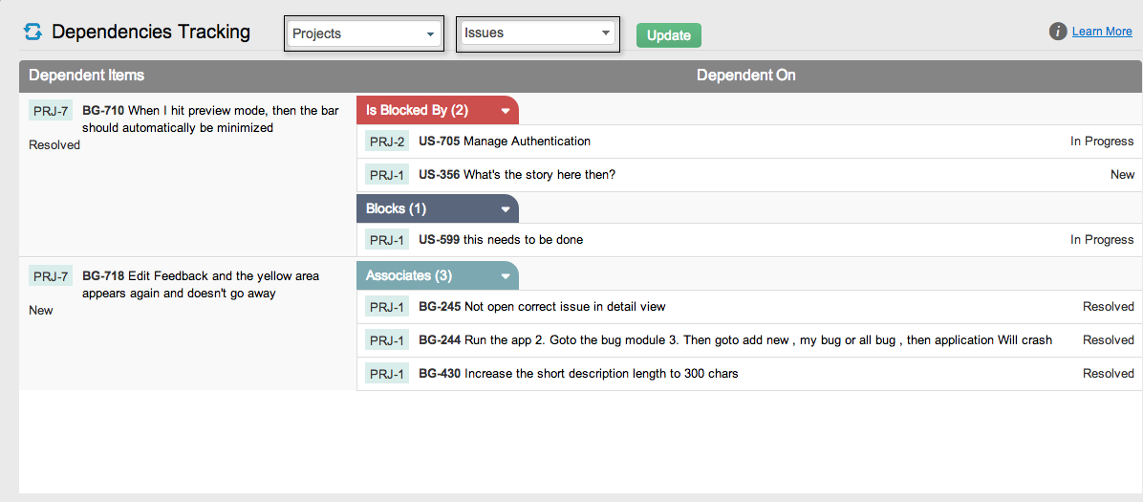
Task: Click the PRJ-7 tag next to BG-710
Action: pos(51,111)
